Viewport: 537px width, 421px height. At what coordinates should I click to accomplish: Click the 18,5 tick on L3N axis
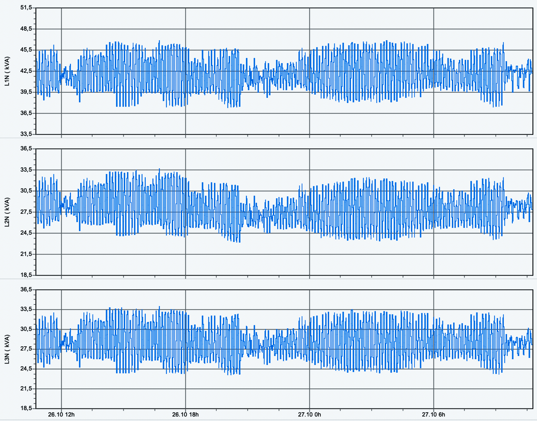click(x=26, y=408)
